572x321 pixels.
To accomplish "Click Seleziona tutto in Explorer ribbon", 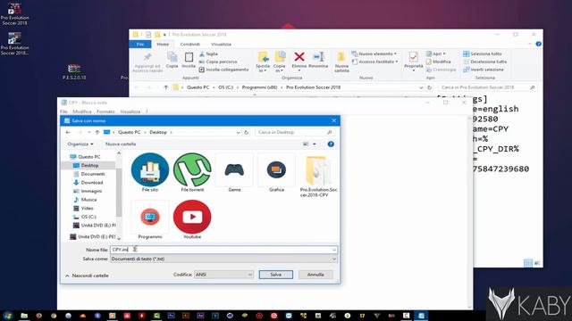I will [x=483, y=53].
